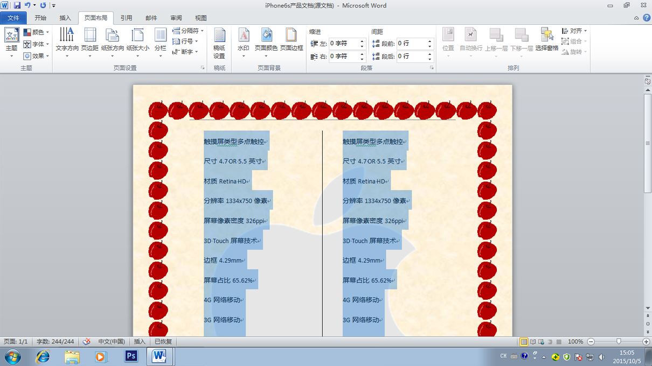Screen dimensions: 652x366
Task: Click 中文(中国) language indicator
Action: pyautogui.click(x=112, y=341)
